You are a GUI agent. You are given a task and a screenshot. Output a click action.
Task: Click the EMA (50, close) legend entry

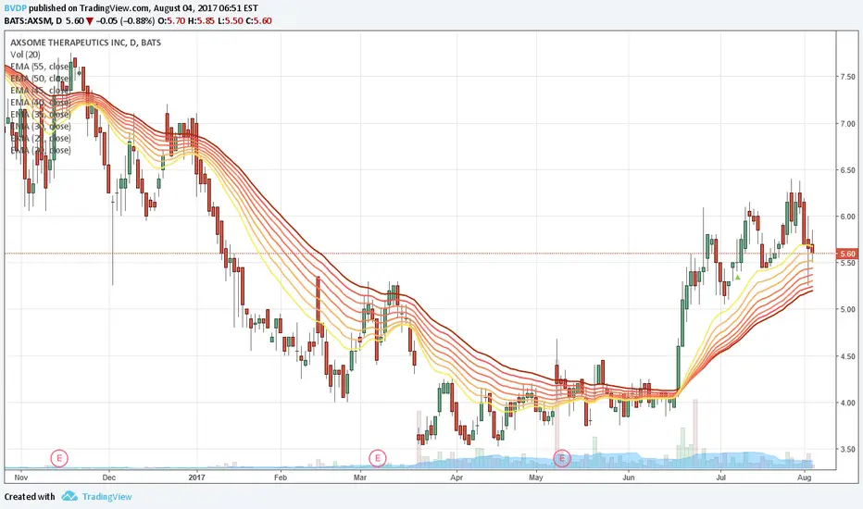click(40, 79)
